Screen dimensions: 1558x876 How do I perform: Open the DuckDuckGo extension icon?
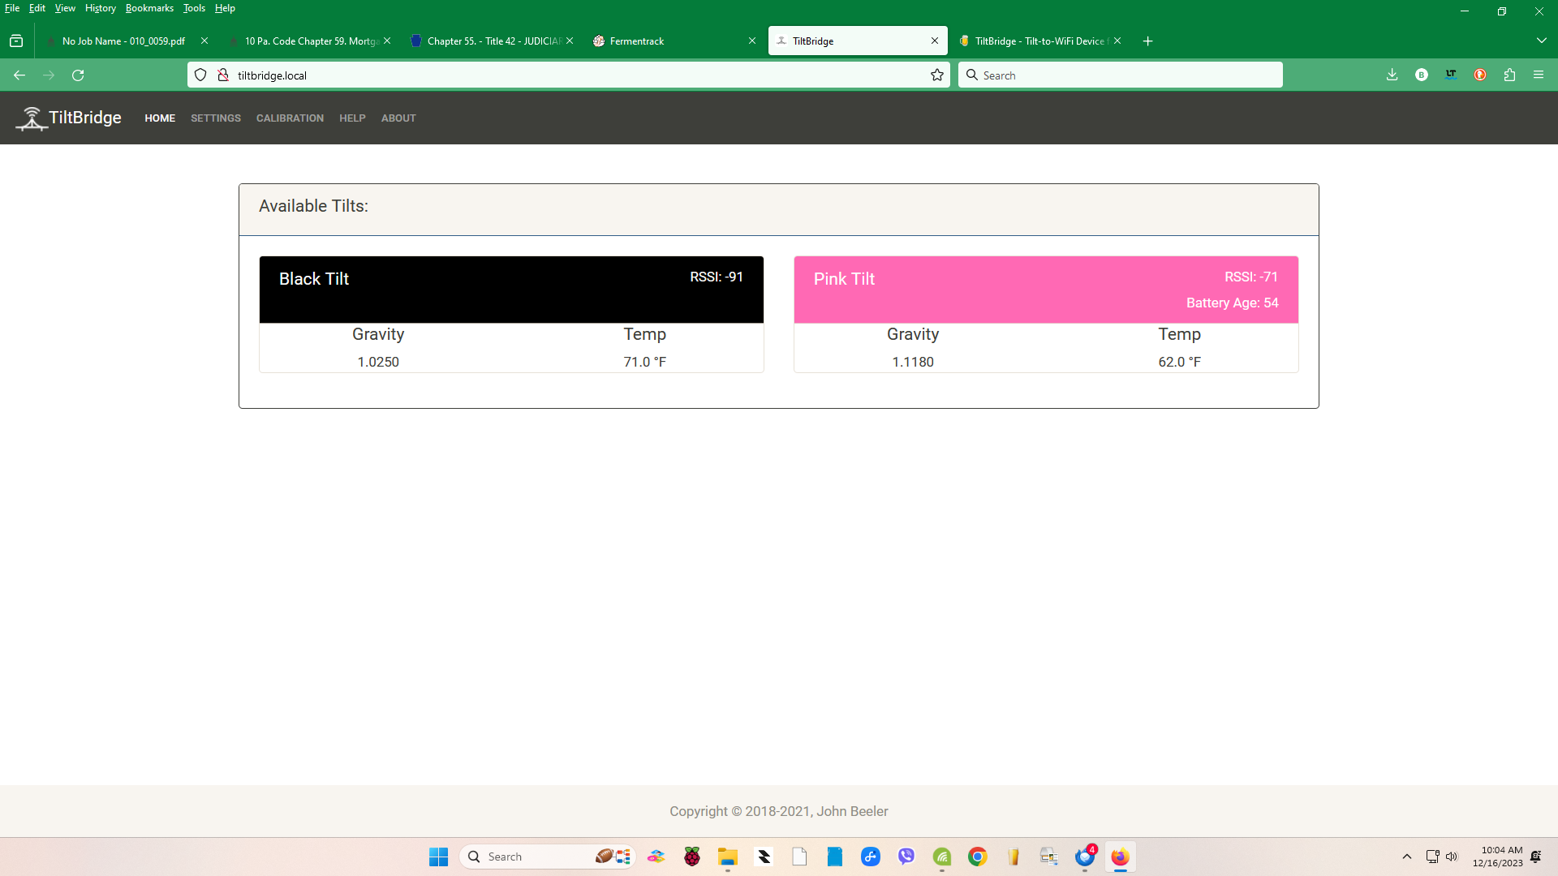(1480, 75)
